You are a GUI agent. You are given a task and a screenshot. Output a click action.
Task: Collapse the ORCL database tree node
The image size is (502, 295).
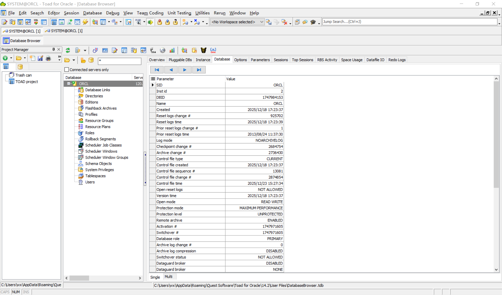coord(68,84)
